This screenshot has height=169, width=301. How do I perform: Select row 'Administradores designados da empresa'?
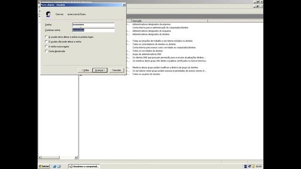tap(151, 24)
